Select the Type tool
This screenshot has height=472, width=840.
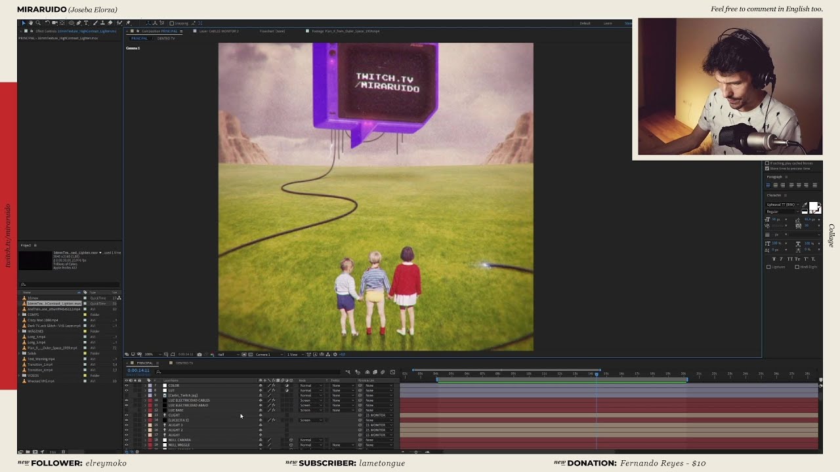(x=86, y=23)
